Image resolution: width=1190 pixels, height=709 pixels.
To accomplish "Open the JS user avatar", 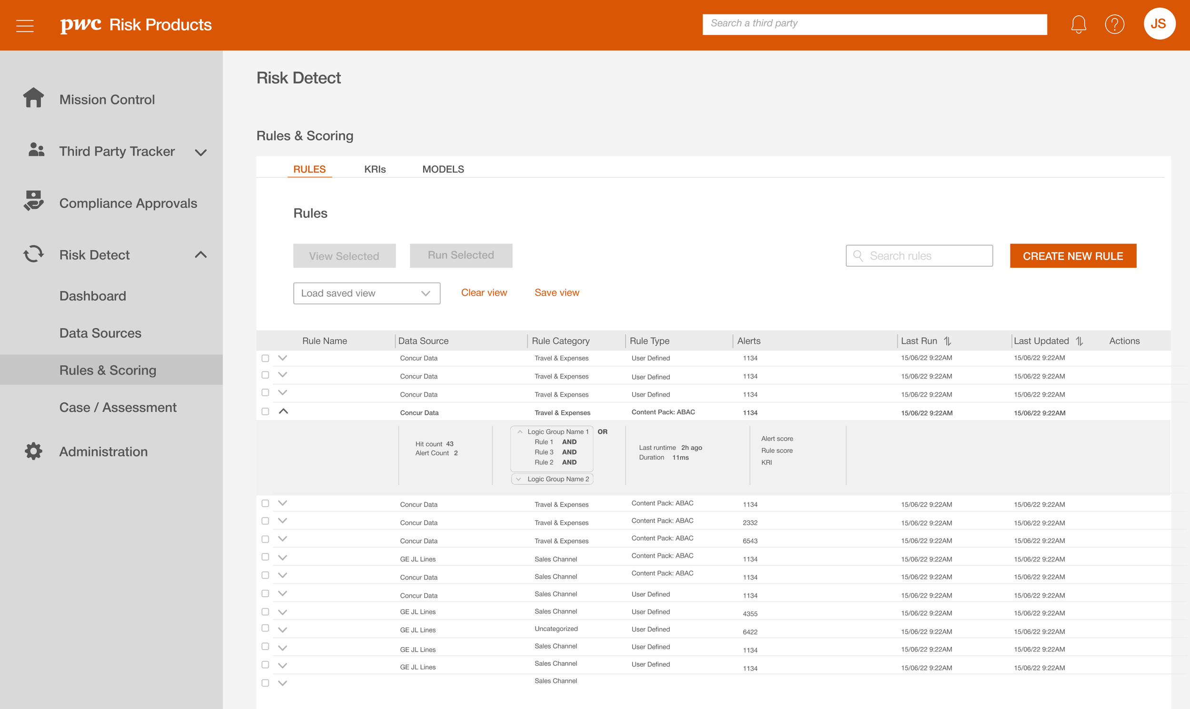I will point(1159,23).
